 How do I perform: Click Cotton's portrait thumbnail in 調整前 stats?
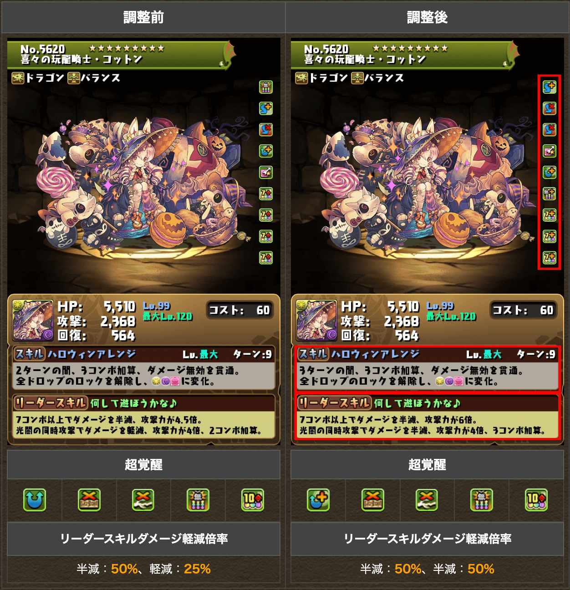coord(33,320)
